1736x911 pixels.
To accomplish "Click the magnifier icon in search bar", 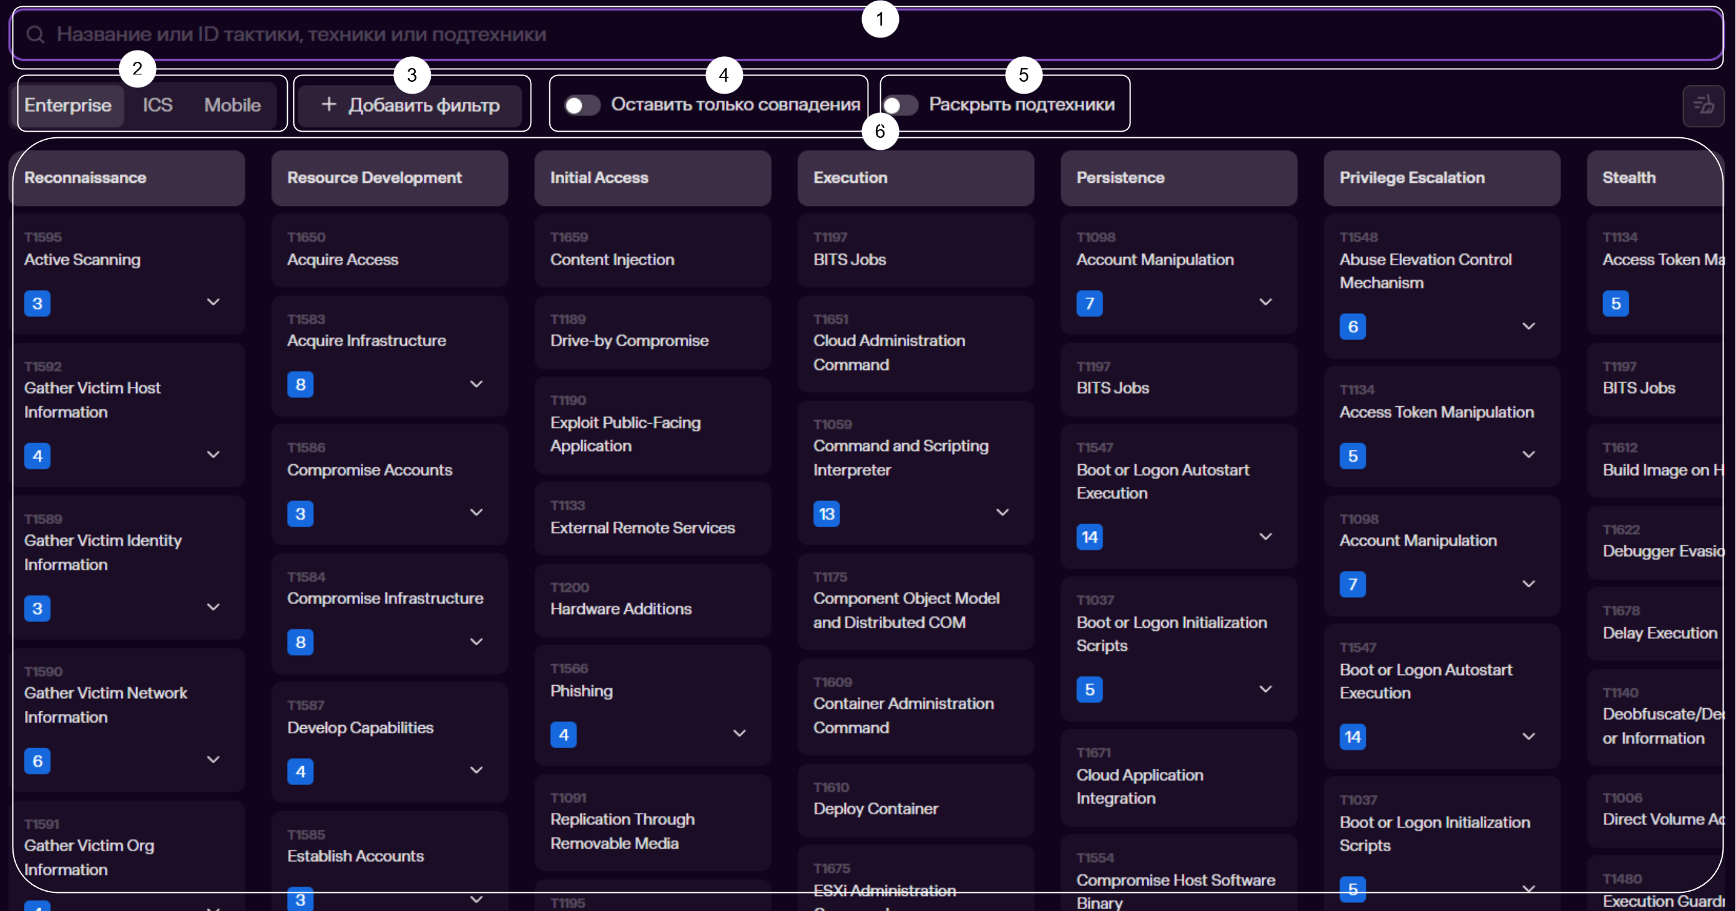I will [x=36, y=34].
